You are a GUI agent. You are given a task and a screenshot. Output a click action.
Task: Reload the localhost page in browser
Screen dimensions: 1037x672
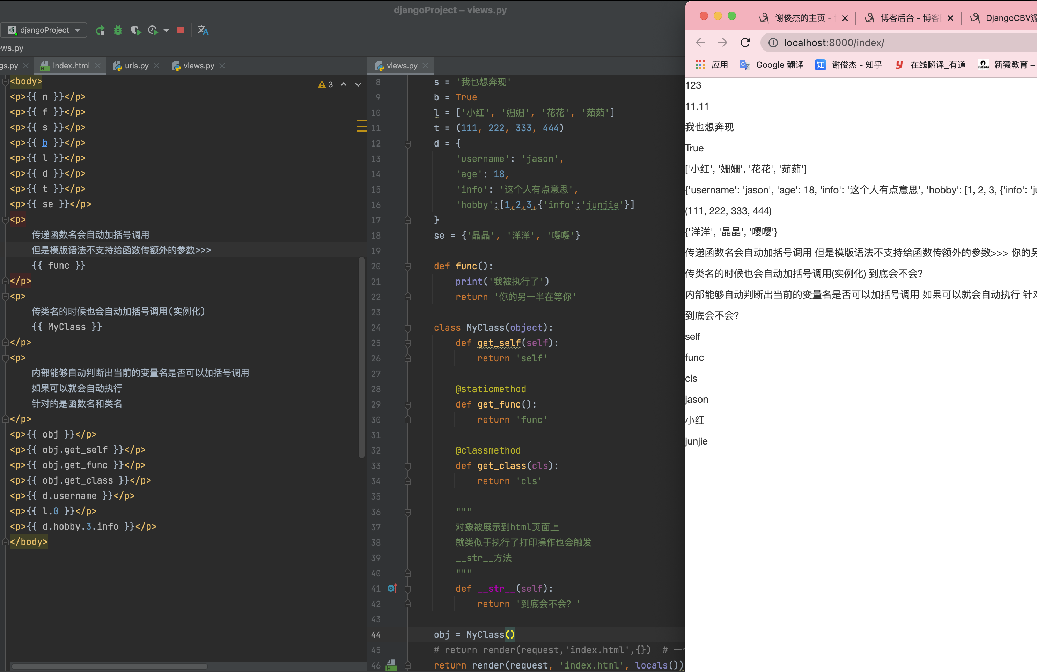745,42
